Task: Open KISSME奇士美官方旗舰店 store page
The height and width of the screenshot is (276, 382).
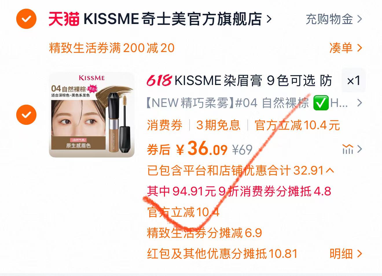Action: pos(173,19)
